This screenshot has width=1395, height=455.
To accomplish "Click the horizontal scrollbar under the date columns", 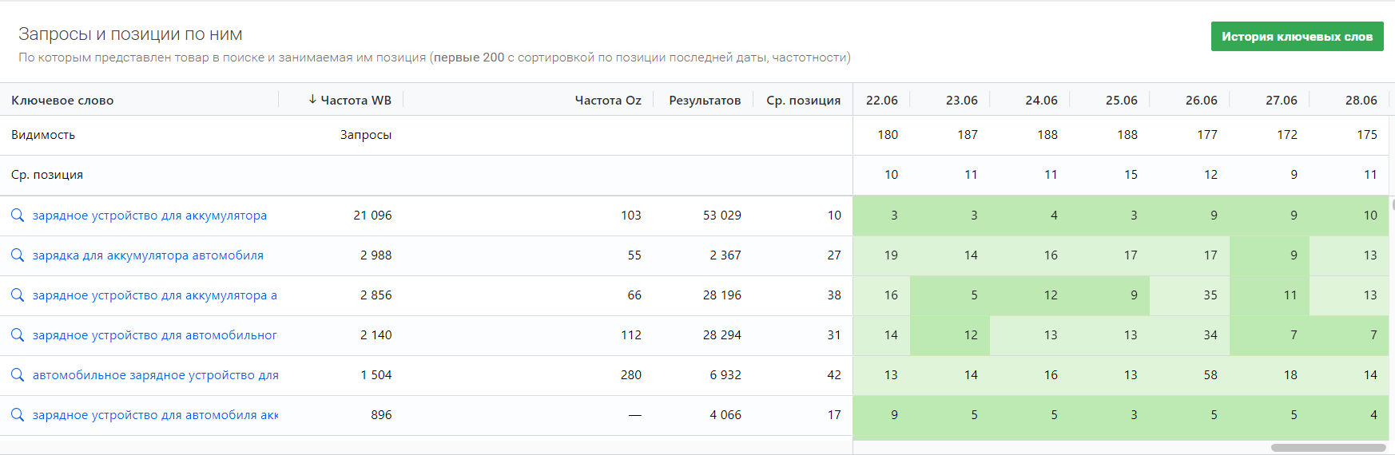I will (1328, 448).
